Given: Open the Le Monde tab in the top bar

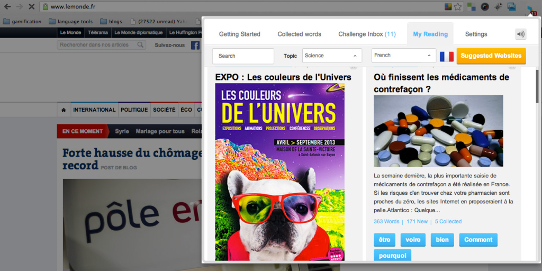Looking at the screenshot, I should click(x=70, y=32).
